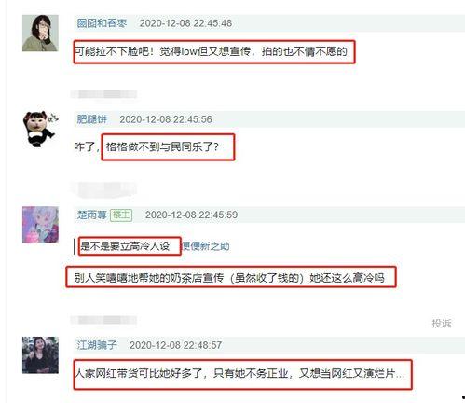Open avatar of user 肥腿饼
The height and width of the screenshot is (403, 465).
pos(40,129)
